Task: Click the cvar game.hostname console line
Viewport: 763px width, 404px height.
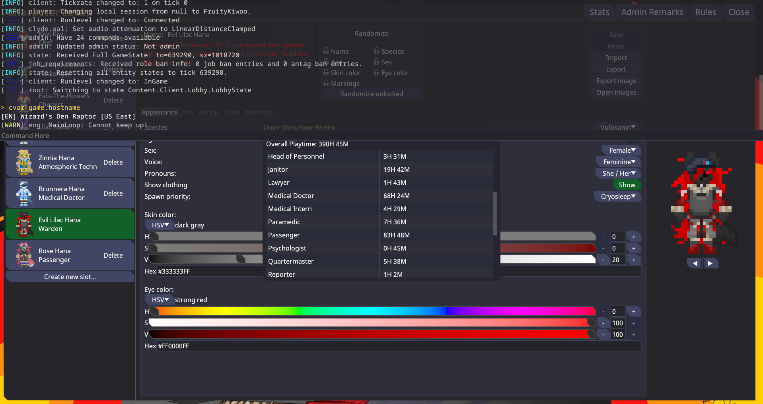Action: [x=41, y=108]
